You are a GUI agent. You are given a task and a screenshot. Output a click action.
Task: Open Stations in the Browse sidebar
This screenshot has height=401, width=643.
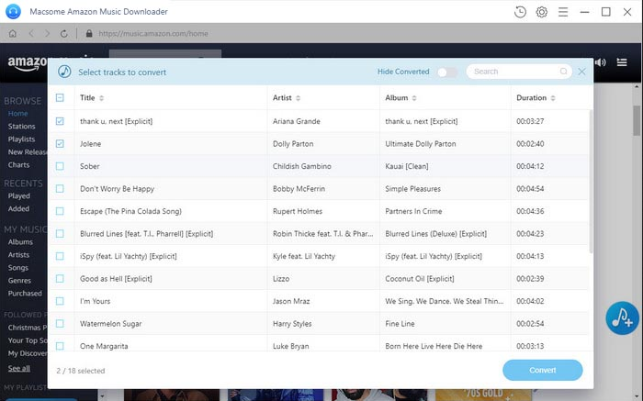(x=22, y=126)
